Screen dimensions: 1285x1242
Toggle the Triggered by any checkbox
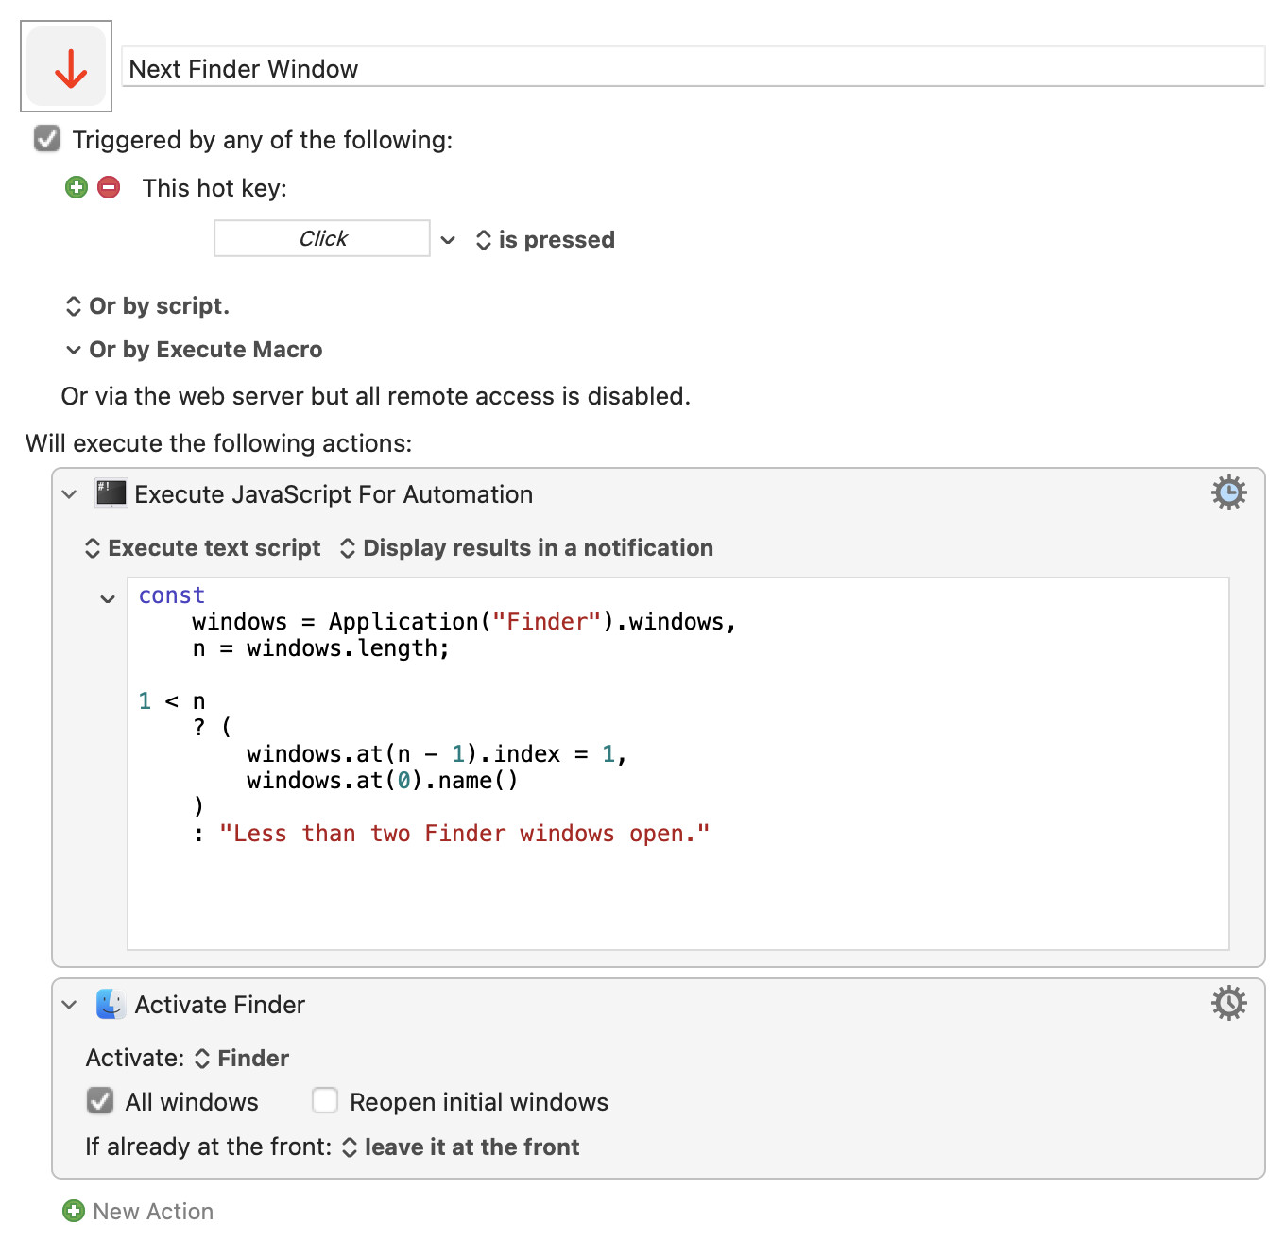tap(47, 139)
